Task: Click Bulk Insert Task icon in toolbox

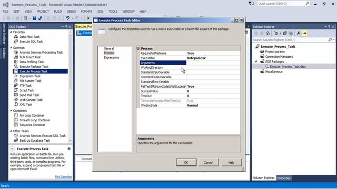Action: coord(16,57)
